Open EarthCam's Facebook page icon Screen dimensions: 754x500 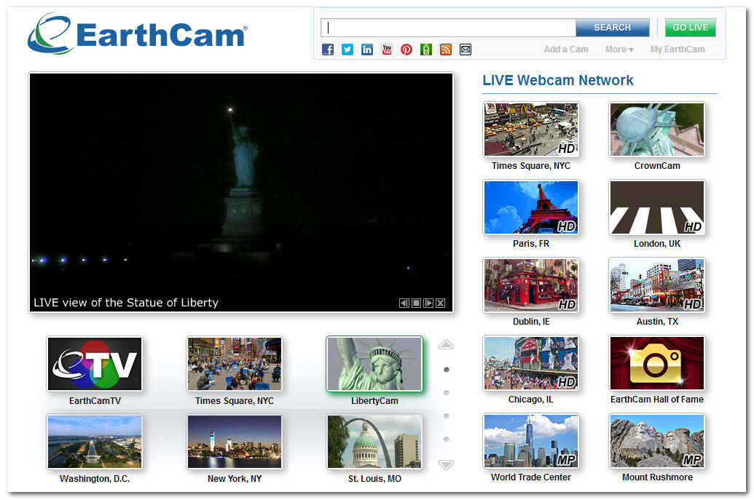[328, 49]
